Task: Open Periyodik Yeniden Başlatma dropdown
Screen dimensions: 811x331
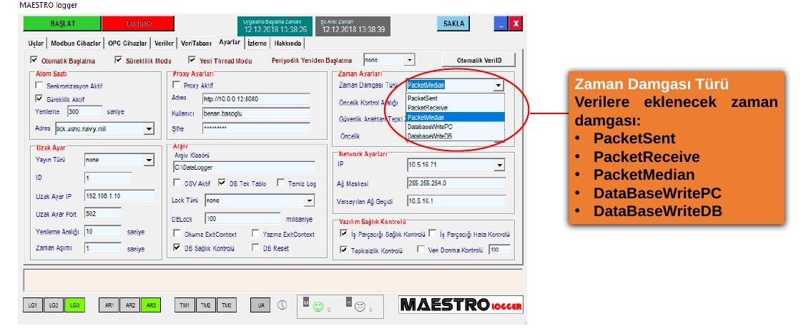Action: click(x=410, y=60)
